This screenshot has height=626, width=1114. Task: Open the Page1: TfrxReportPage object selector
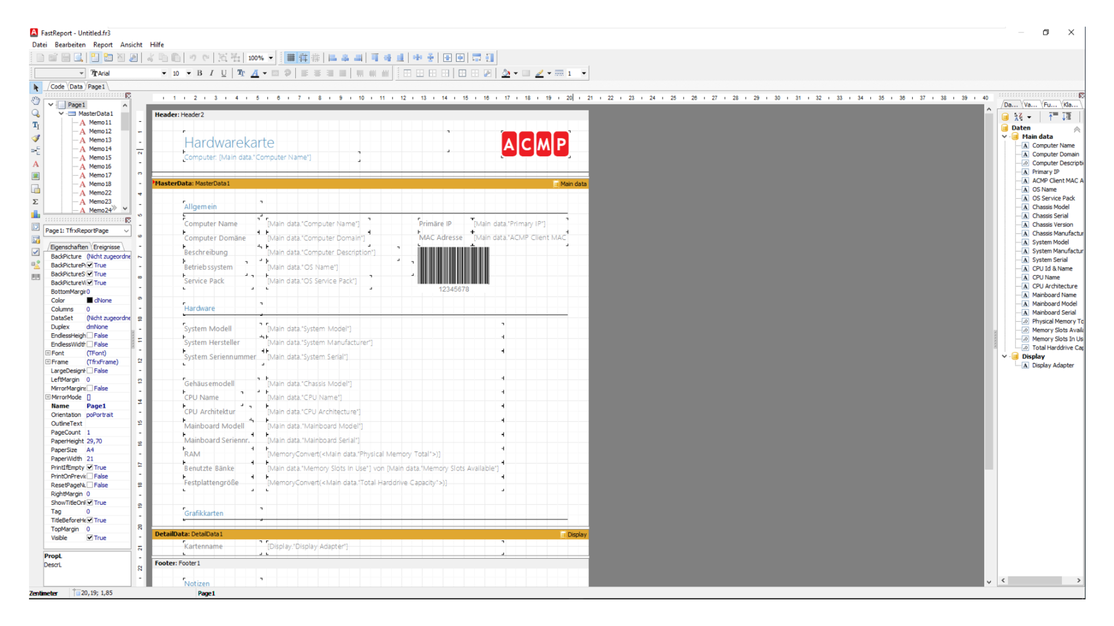coord(87,231)
